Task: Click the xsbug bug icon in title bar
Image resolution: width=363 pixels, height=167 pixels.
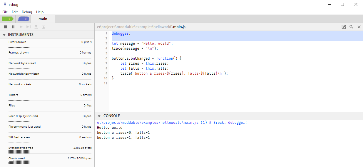Action: [5, 4]
